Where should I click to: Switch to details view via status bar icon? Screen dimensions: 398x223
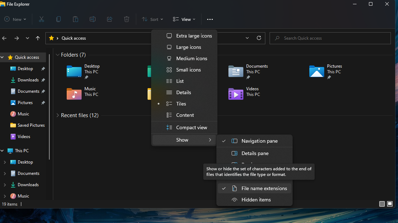pos(382,204)
